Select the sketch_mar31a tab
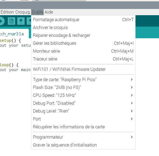This screenshot has width=159, height=156. click(x=14, y=34)
